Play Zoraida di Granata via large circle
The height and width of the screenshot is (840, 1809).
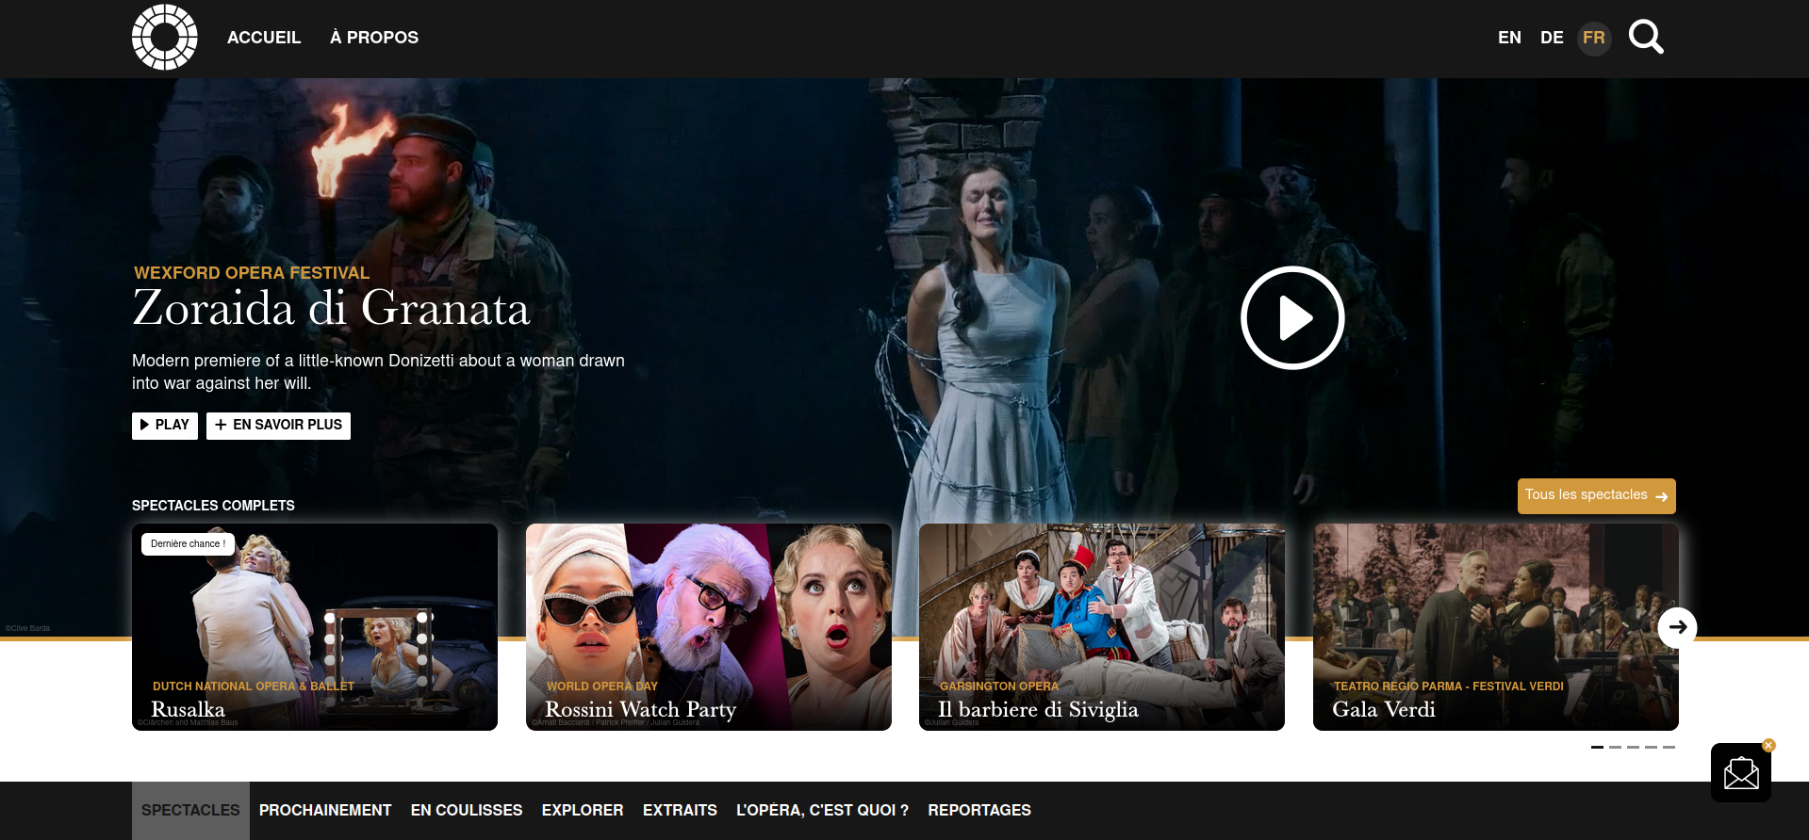pos(1292,318)
